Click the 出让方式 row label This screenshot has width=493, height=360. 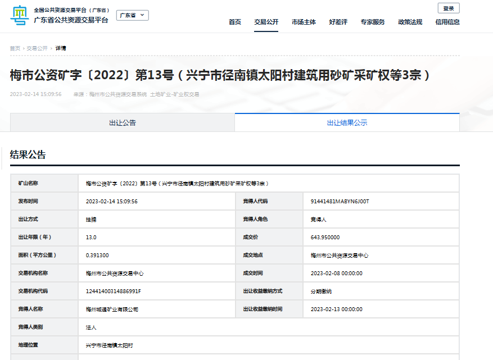click(28, 219)
